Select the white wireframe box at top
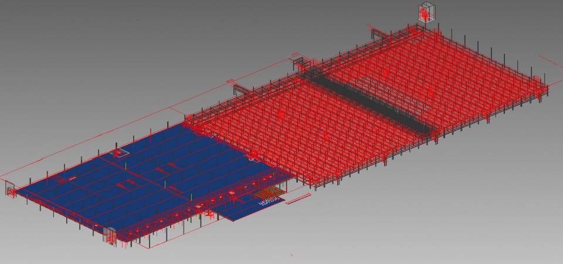 tap(425, 12)
